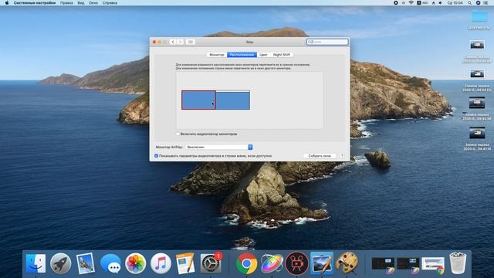Screen dimensions: 494x278
Task: Open the volume control in menu bar
Action: (440, 3)
